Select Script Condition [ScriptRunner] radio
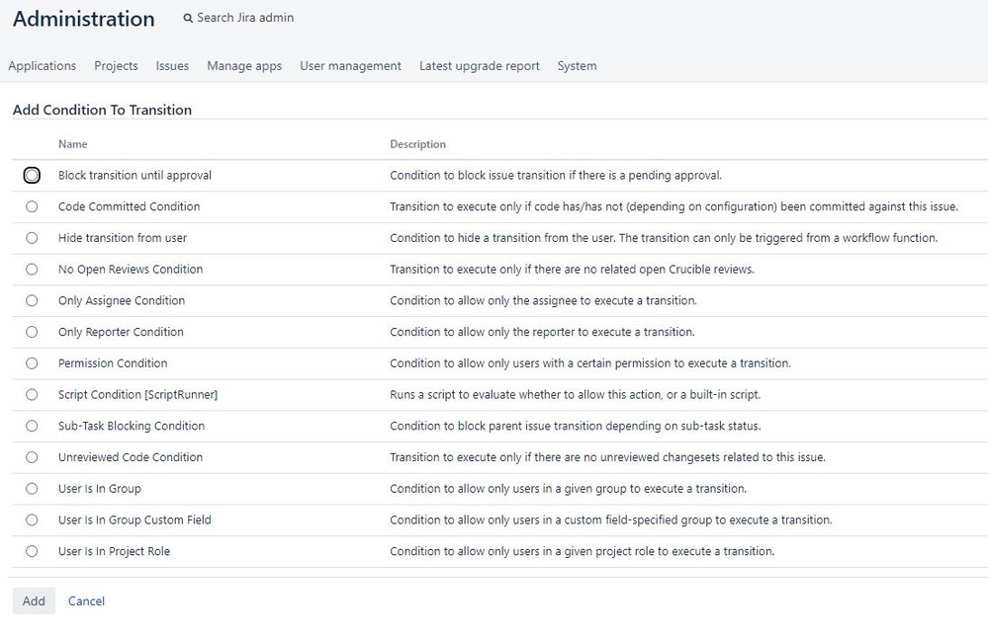 pyautogui.click(x=33, y=395)
